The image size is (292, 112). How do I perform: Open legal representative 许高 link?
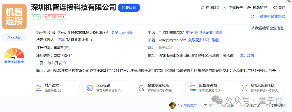click(61, 40)
